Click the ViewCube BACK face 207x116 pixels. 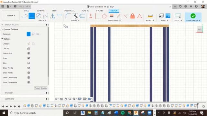click(x=200, y=29)
